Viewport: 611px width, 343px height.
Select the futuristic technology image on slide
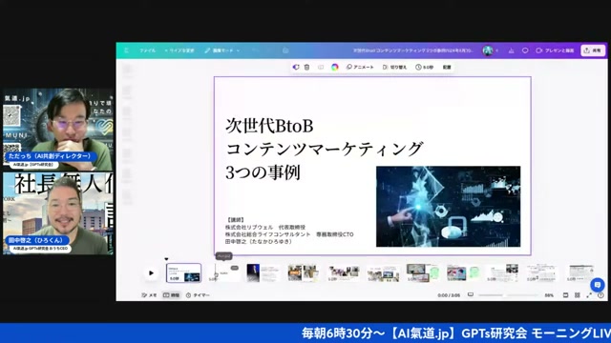[x=448, y=207]
